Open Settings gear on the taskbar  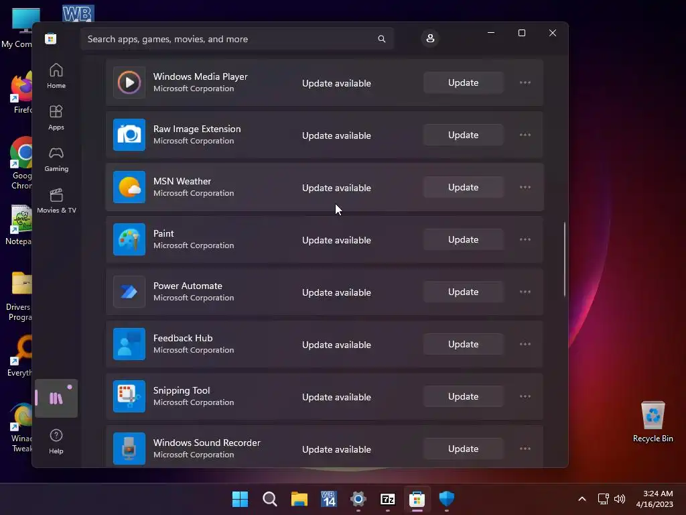(358, 499)
